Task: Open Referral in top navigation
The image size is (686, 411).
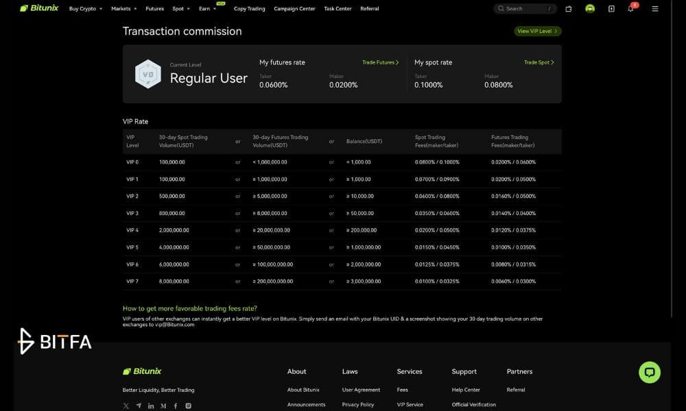Action: coord(370,9)
